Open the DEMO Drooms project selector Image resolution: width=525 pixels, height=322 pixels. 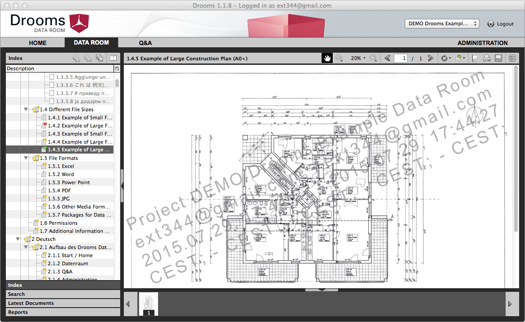(442, 23)
